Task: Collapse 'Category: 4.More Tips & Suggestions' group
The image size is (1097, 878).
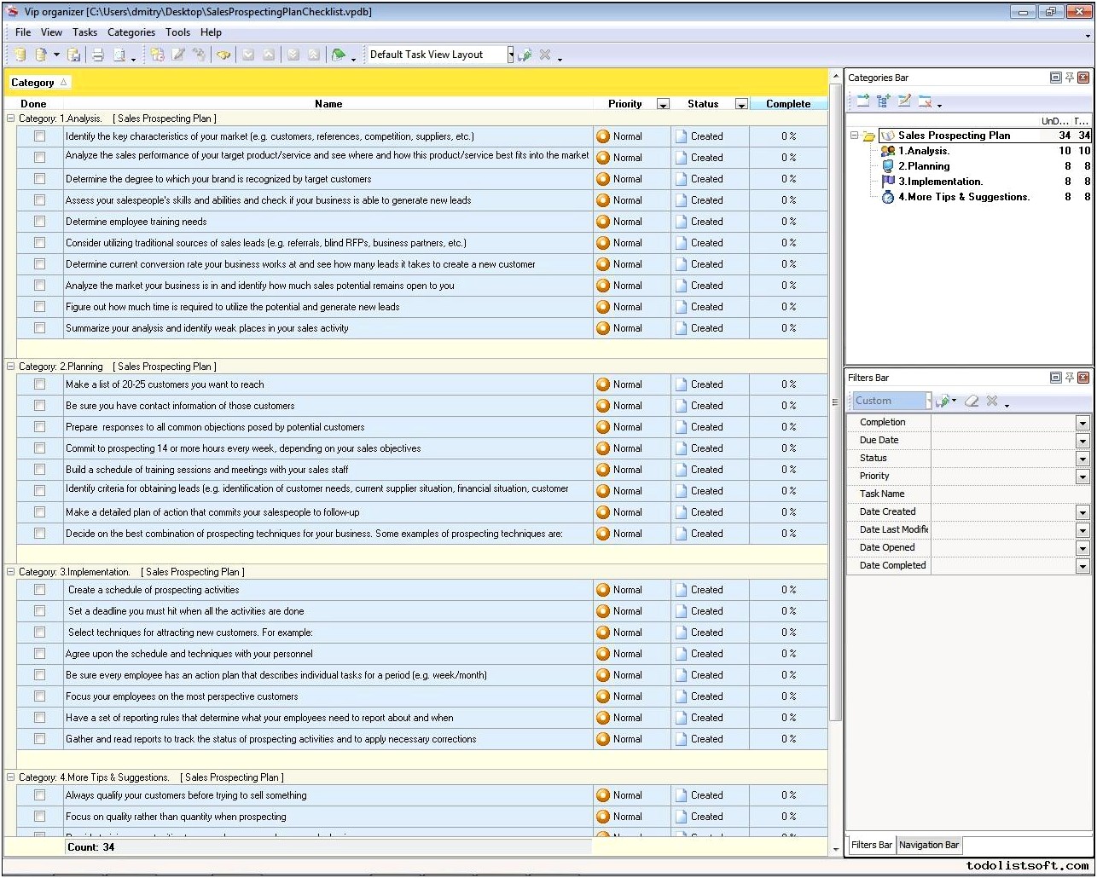Action: point(11,777)
